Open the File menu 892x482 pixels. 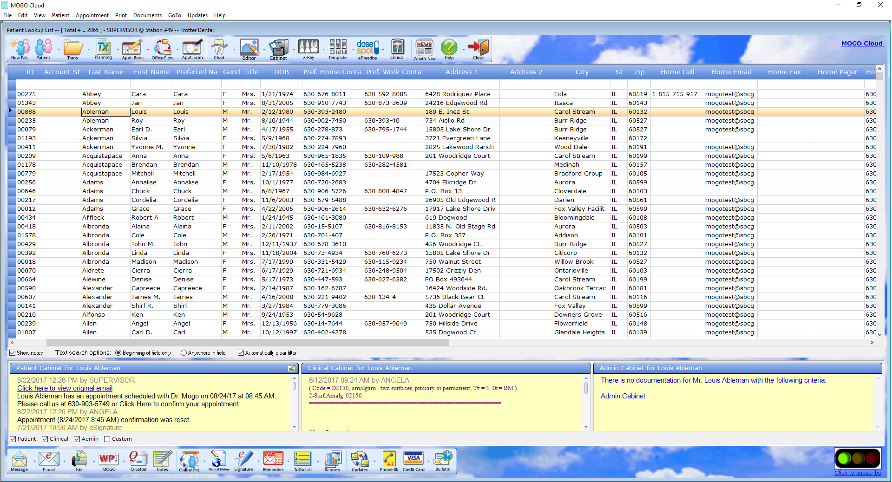(x=7, y=15)
